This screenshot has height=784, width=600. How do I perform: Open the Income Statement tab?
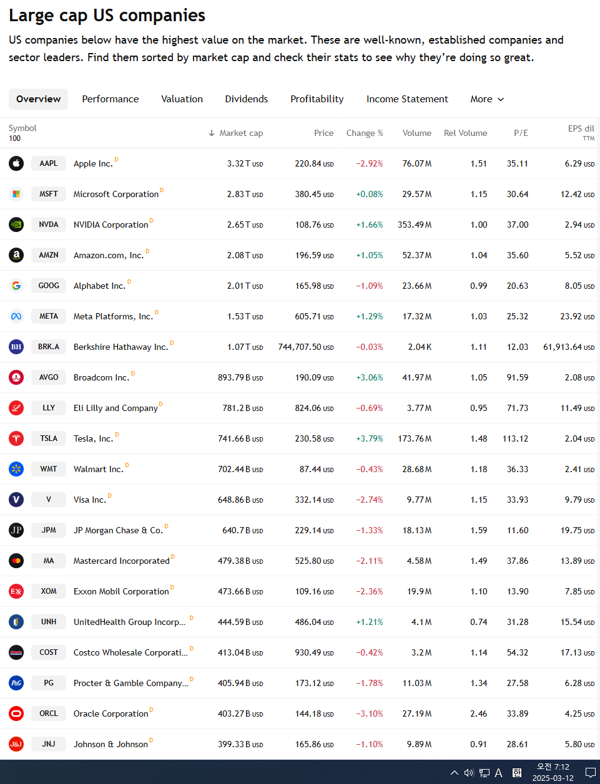click(x=407, y=99)
